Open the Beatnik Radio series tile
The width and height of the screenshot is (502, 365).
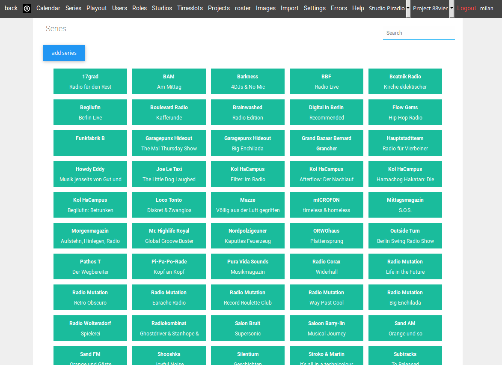click(x=405, y=81)
